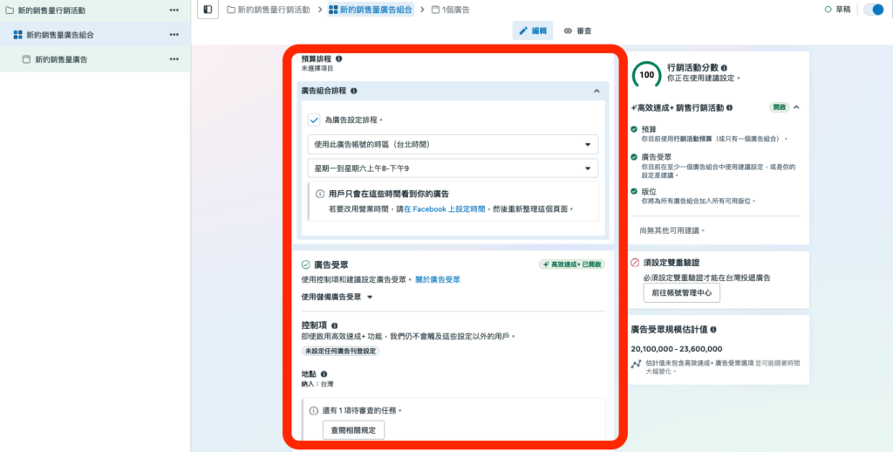Click green check icon beside 廣告受眾 heading

coord(306,264)
